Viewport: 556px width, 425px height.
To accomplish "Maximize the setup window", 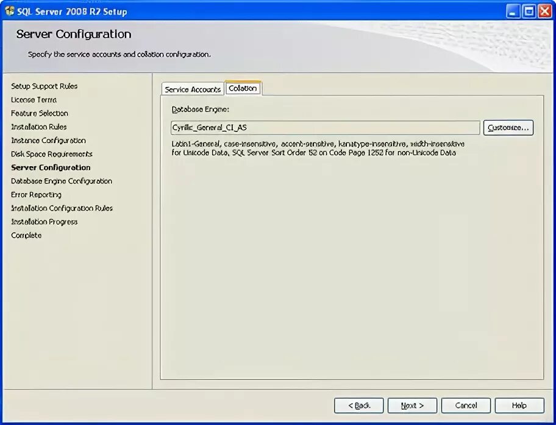I will coord(529,12).
